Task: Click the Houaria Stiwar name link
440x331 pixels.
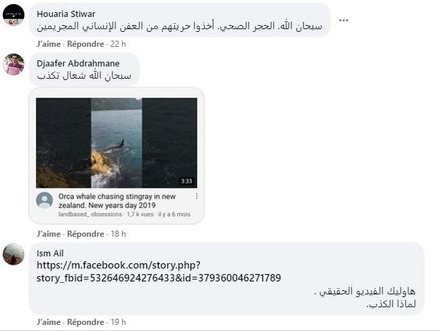Action: tap(66, 14)
